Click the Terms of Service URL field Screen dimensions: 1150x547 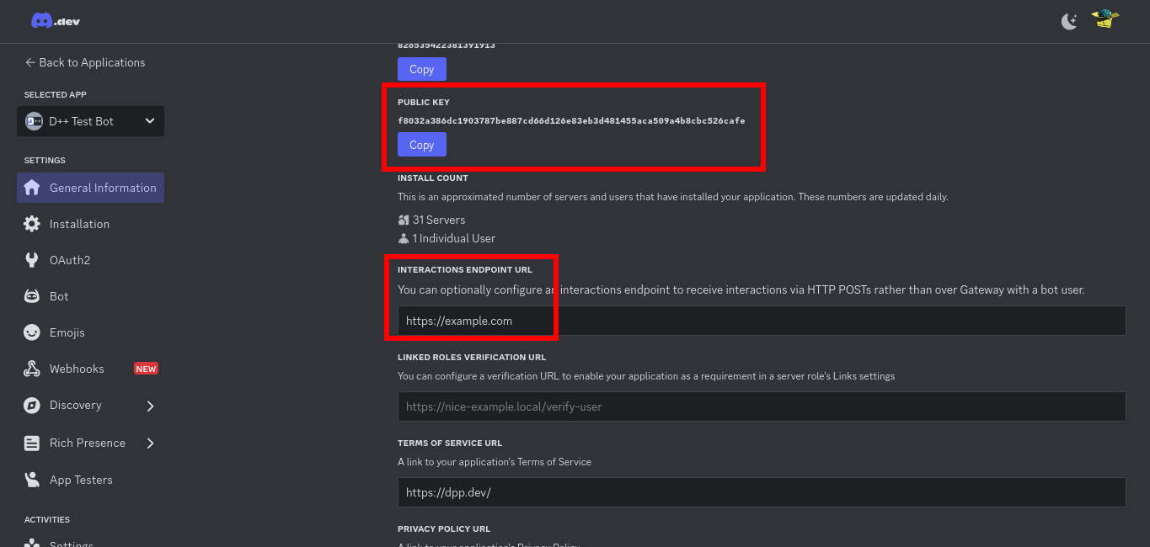pyautogui.click(x=761, y=492)
